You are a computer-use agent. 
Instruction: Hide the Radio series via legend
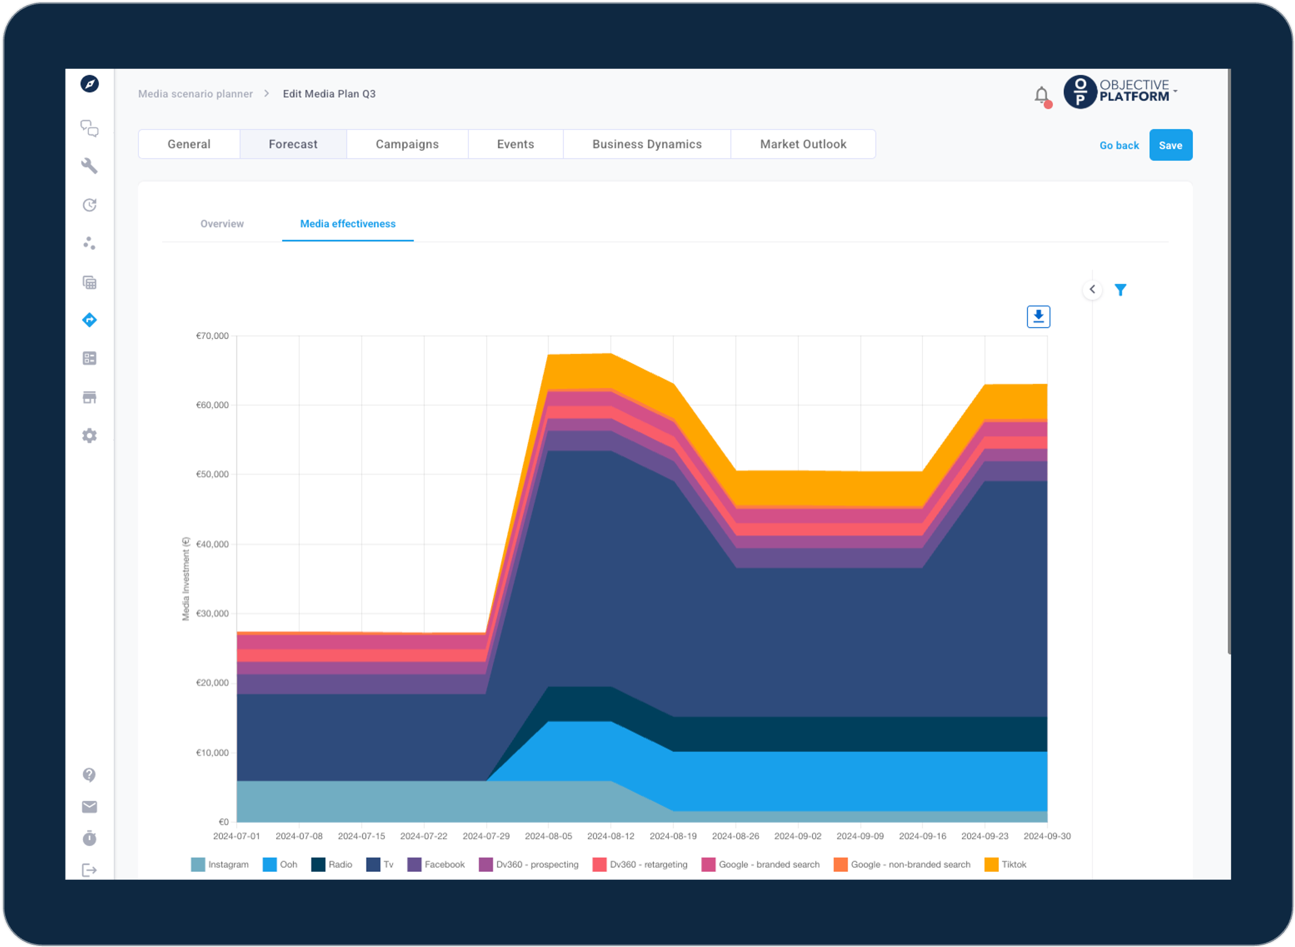(x=340, y=864)
